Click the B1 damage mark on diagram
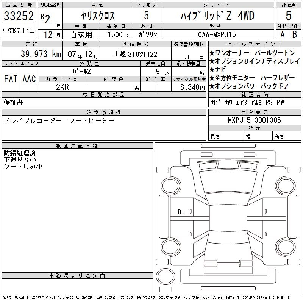Viewport: 303px width, 303px height. [x=181, y=212]
